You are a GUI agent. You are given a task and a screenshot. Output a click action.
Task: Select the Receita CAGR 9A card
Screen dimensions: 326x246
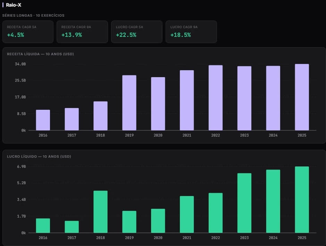point(82,32)
